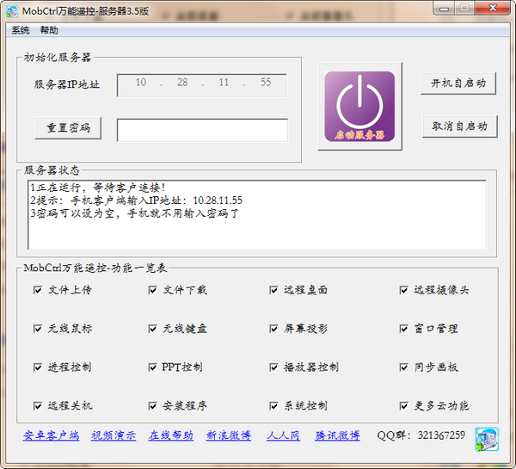Visit the 新浪微博 link
The width and height of the screenshot is (516, 469).
pyautogui.click(x=229, y=435)
